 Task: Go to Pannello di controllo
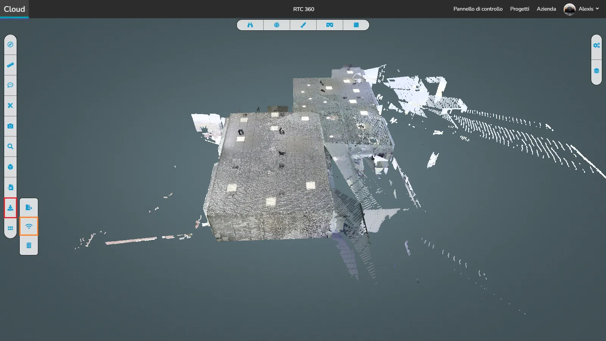[478, 9]
